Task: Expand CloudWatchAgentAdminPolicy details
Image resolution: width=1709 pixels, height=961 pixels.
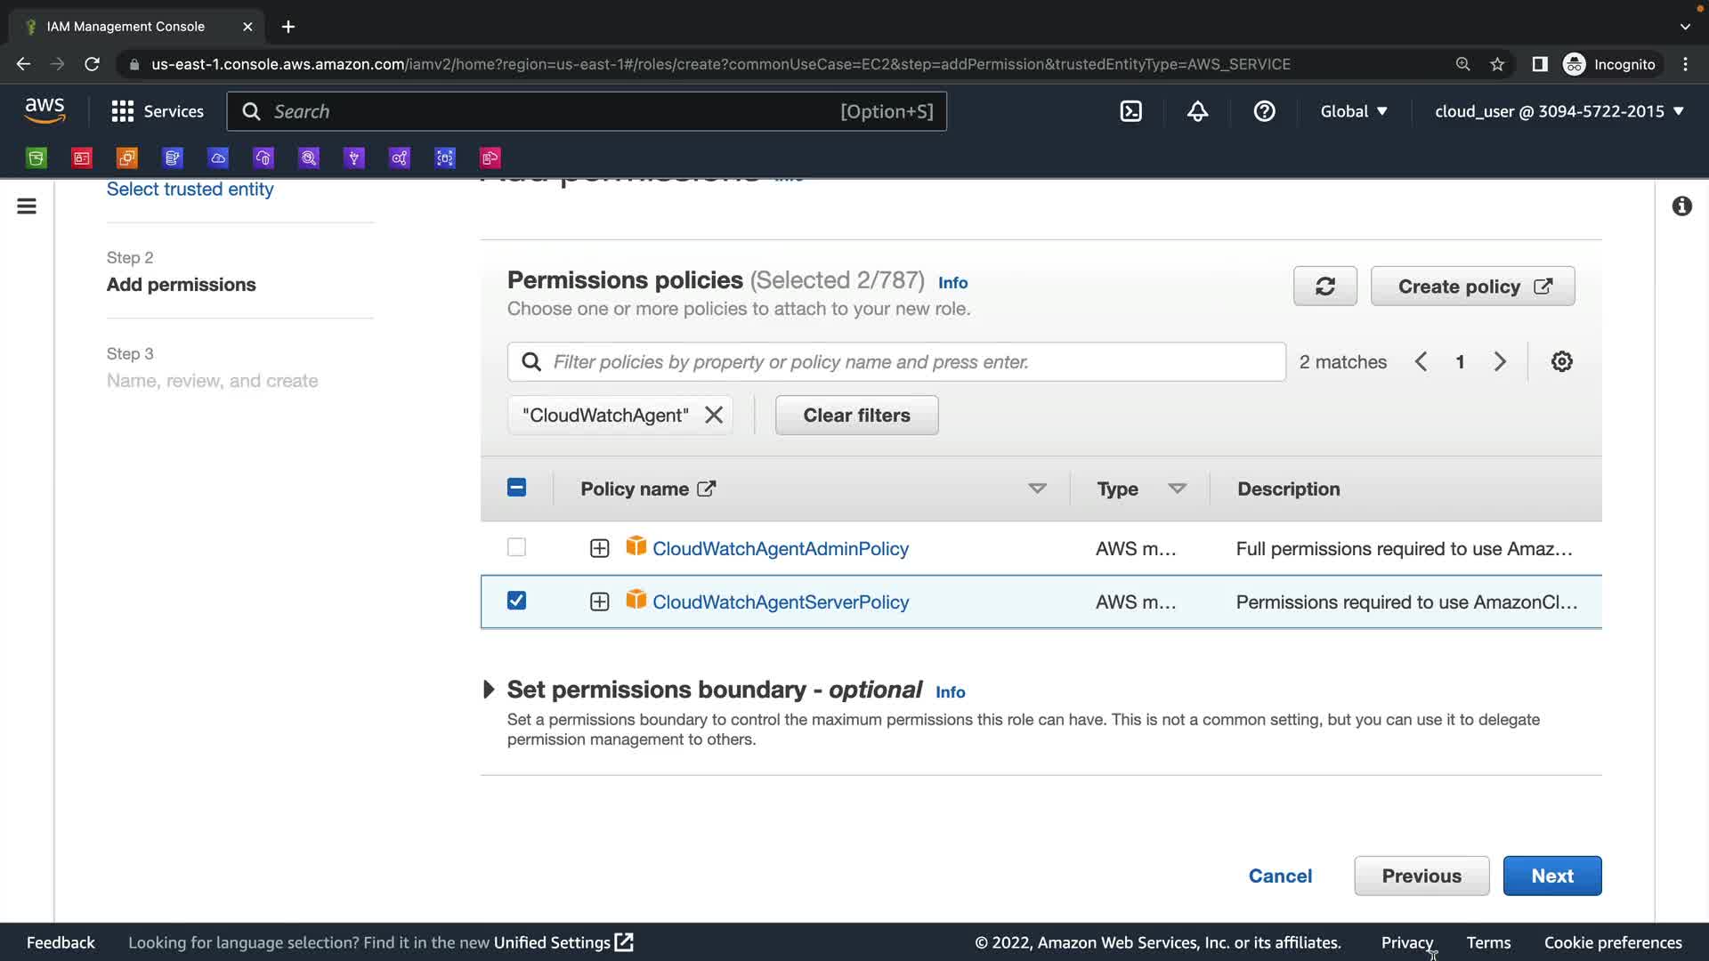Action: pos(599,549)
